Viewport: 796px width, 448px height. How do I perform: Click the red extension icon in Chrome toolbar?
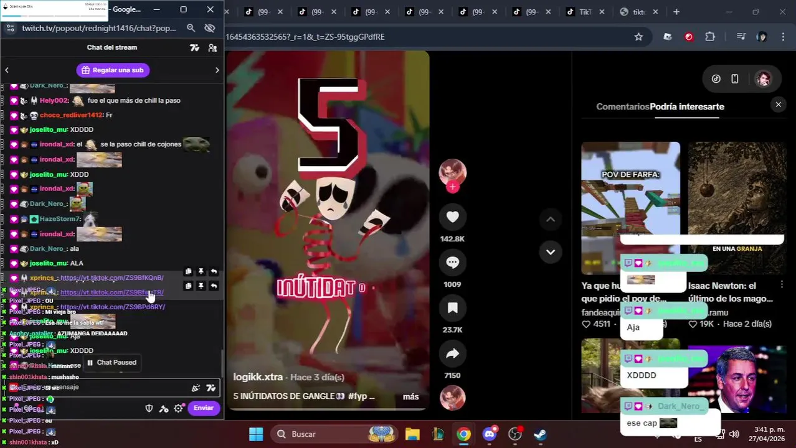pos(689,37)
